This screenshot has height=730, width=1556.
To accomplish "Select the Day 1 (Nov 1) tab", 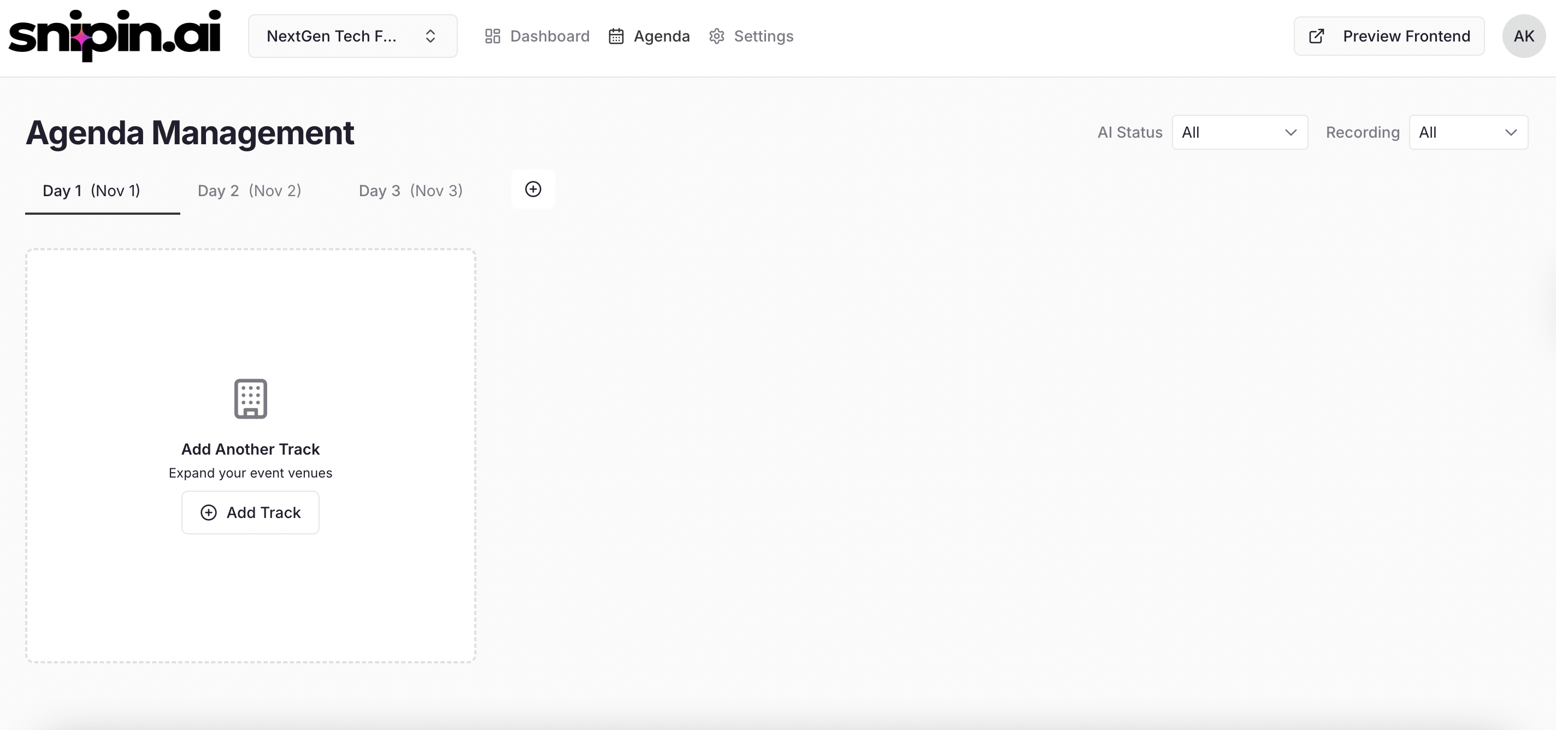I will [x=91, y=190].
